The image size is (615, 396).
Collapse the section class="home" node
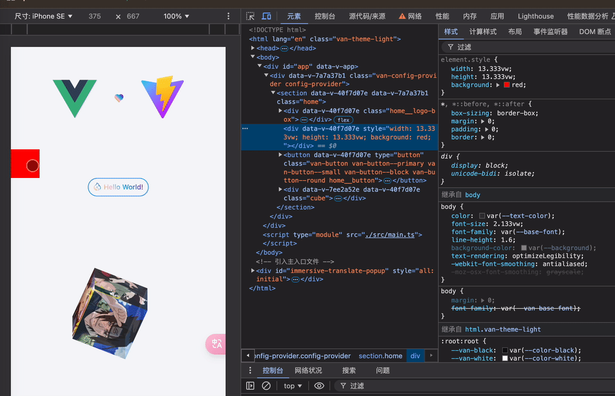tap(273, 93)
